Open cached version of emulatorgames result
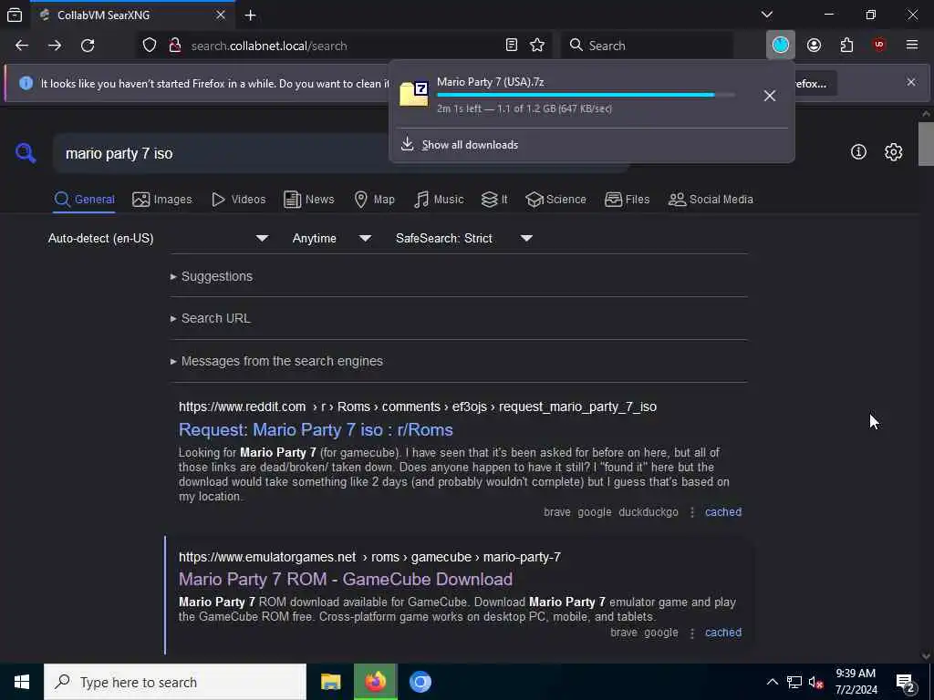The width and height of the screenshot is (934, 700). point(723,633)
